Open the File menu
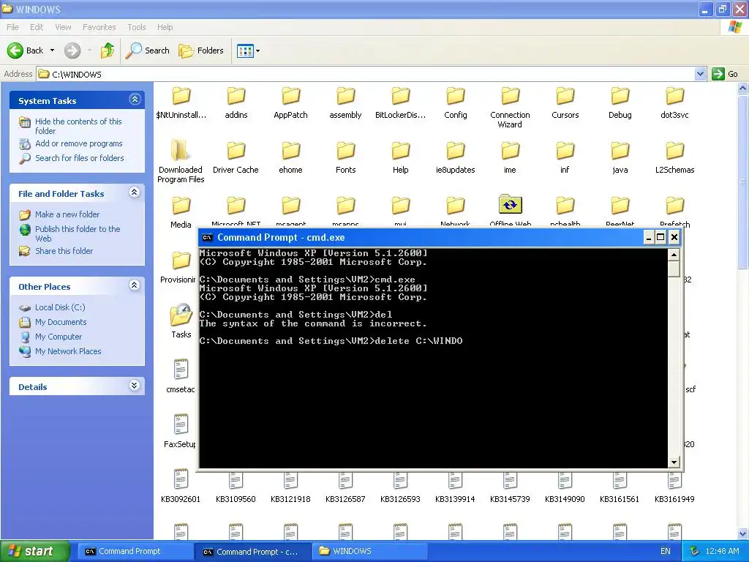749x562 pixels. tap(13, 27)
